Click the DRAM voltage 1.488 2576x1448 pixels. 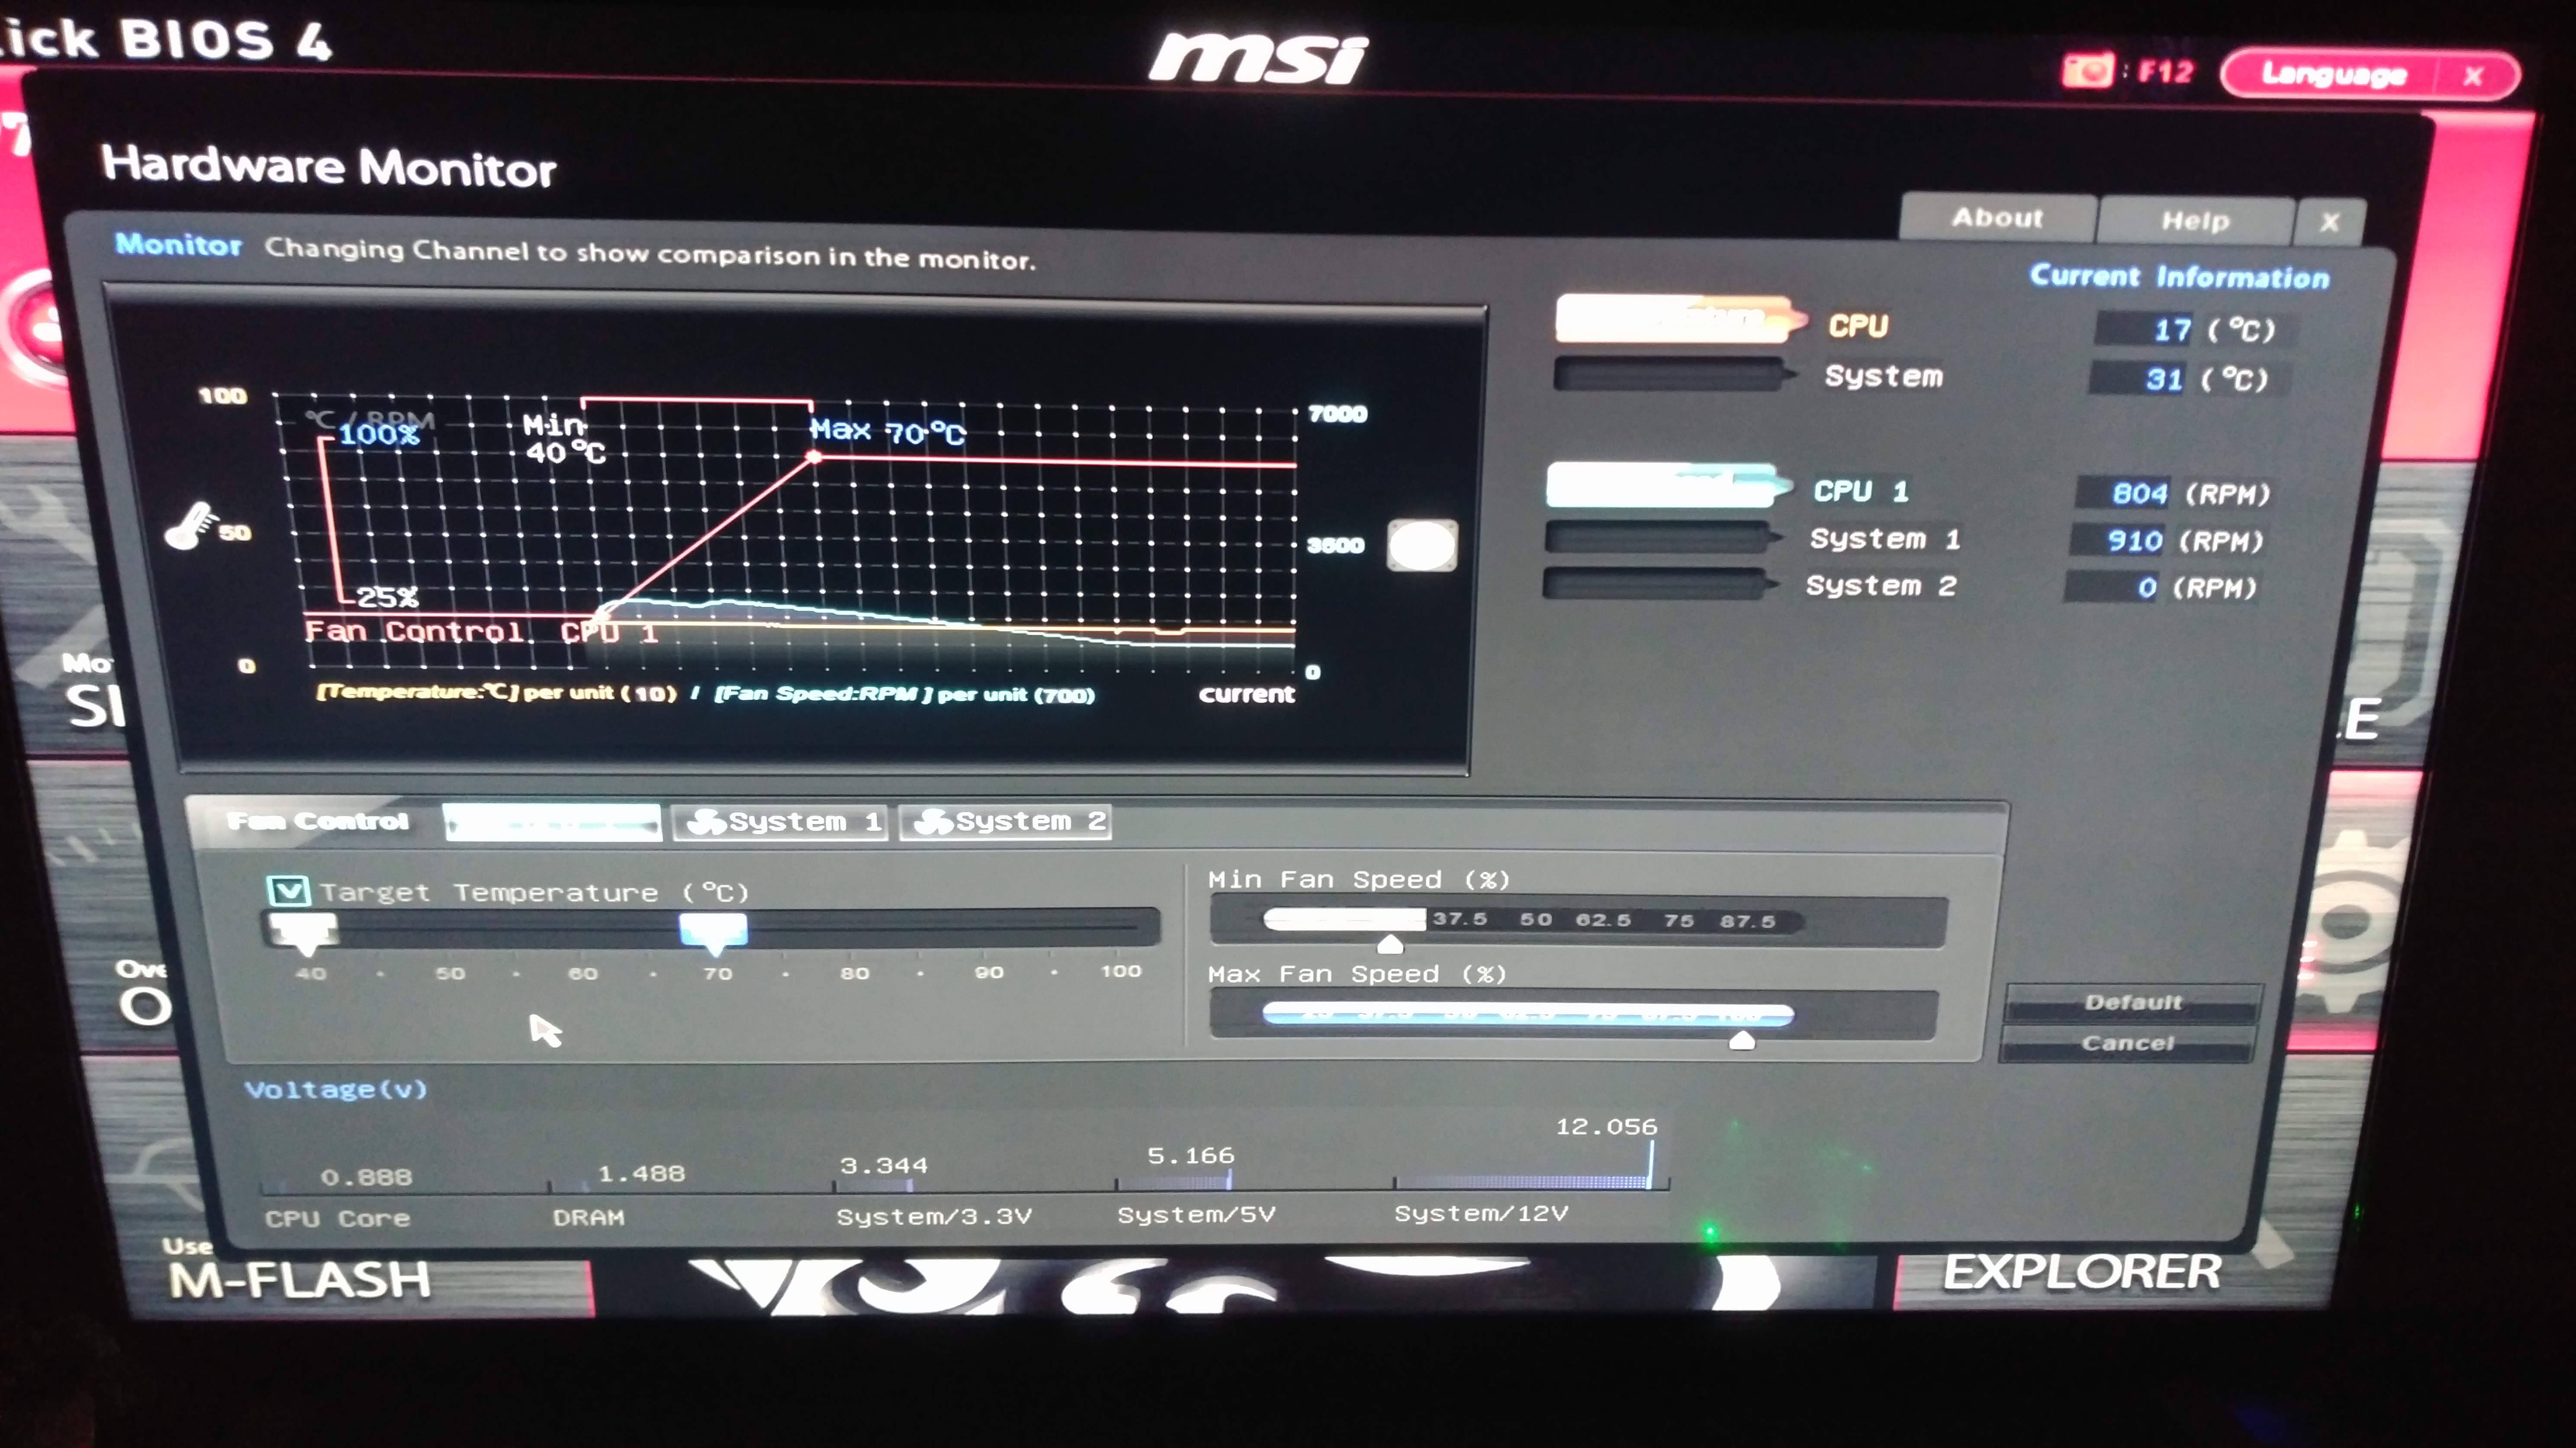click(641, 1173)
